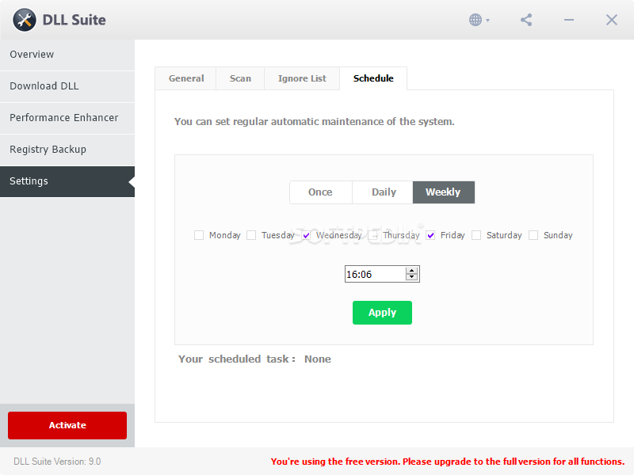Switch to the Scan tab
Viewport: 634px width, 475px height.
point(240,78)
